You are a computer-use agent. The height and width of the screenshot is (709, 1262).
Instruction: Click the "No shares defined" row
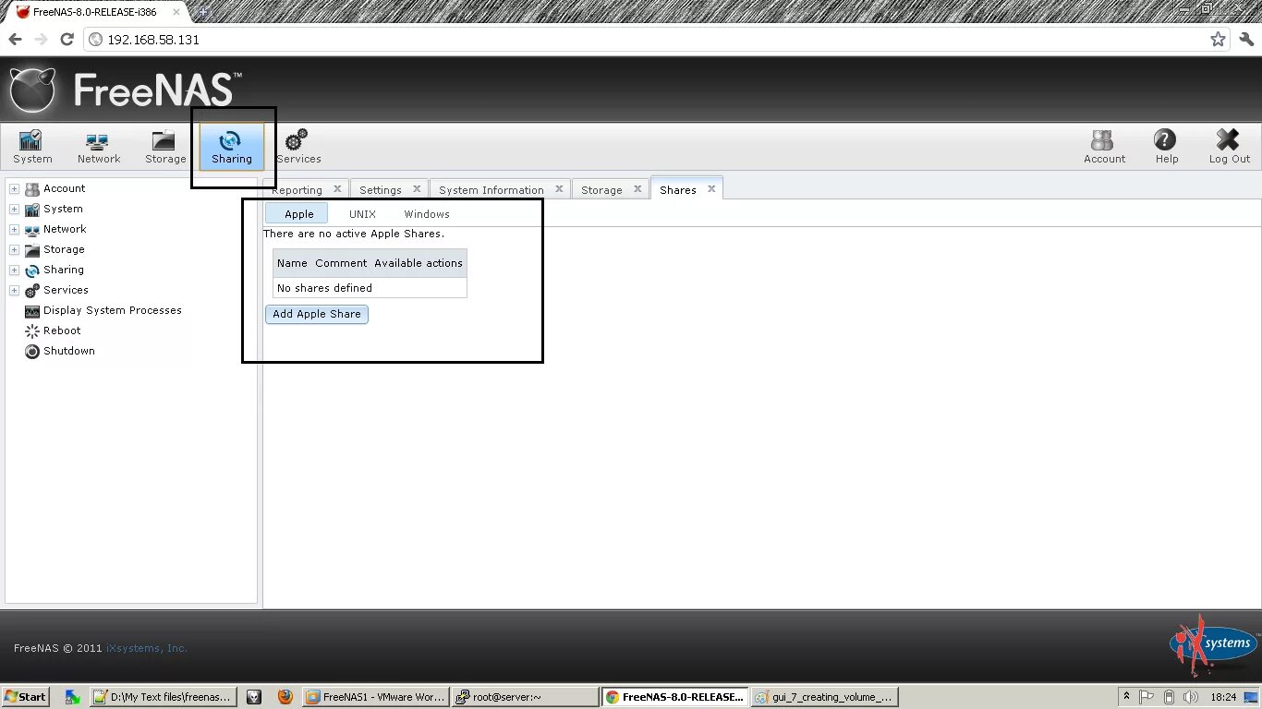pyautogui.click(x=370, y=288)
